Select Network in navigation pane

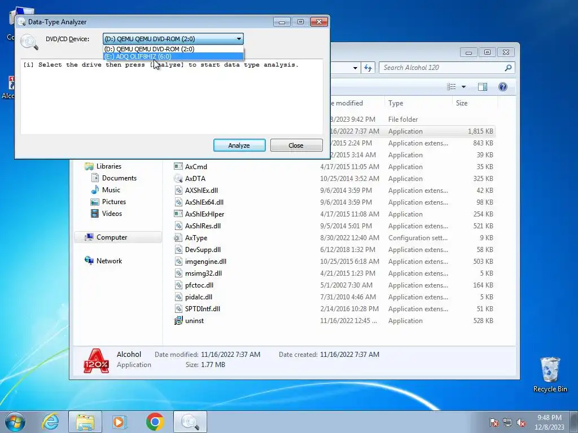(x=109, y=261)
